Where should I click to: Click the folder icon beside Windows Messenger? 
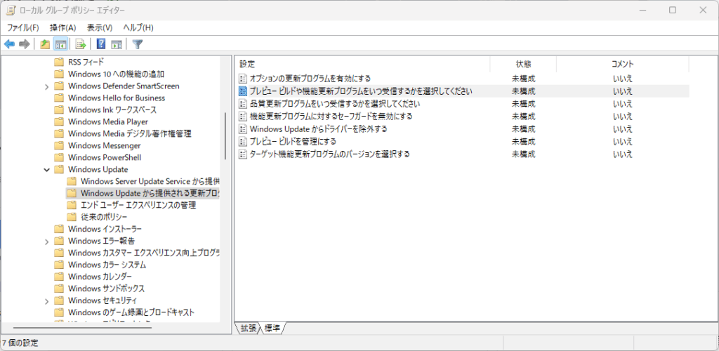click(58, 146)
